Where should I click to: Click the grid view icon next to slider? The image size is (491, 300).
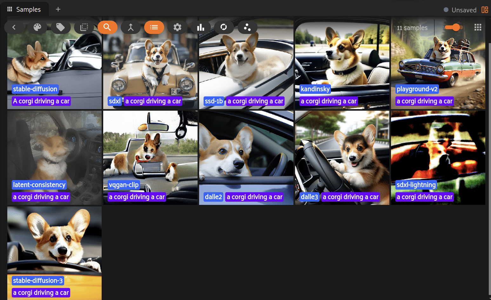click(x=478, y=27)
